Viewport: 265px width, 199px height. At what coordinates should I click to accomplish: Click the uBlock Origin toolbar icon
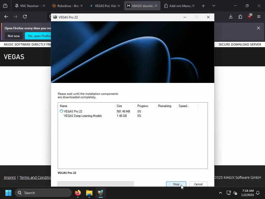pos(250,16)
